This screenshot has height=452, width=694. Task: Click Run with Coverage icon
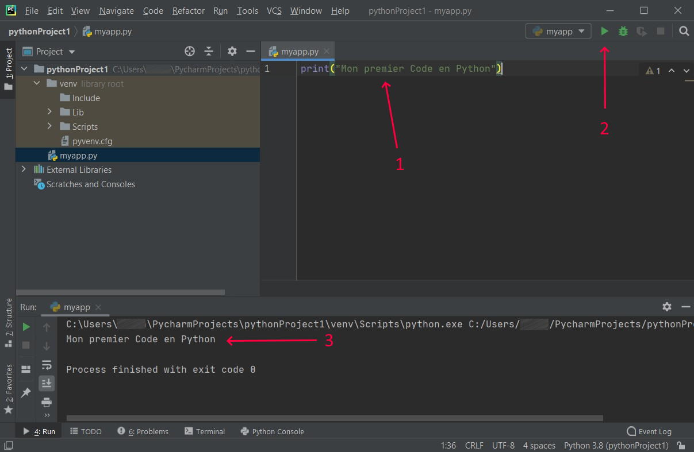(x=641, y=31)
